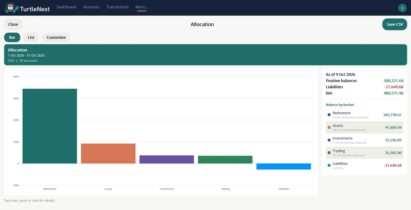411x210 pixels.
Task: Close the Allocation report
Action: click(x=13, y=24)
